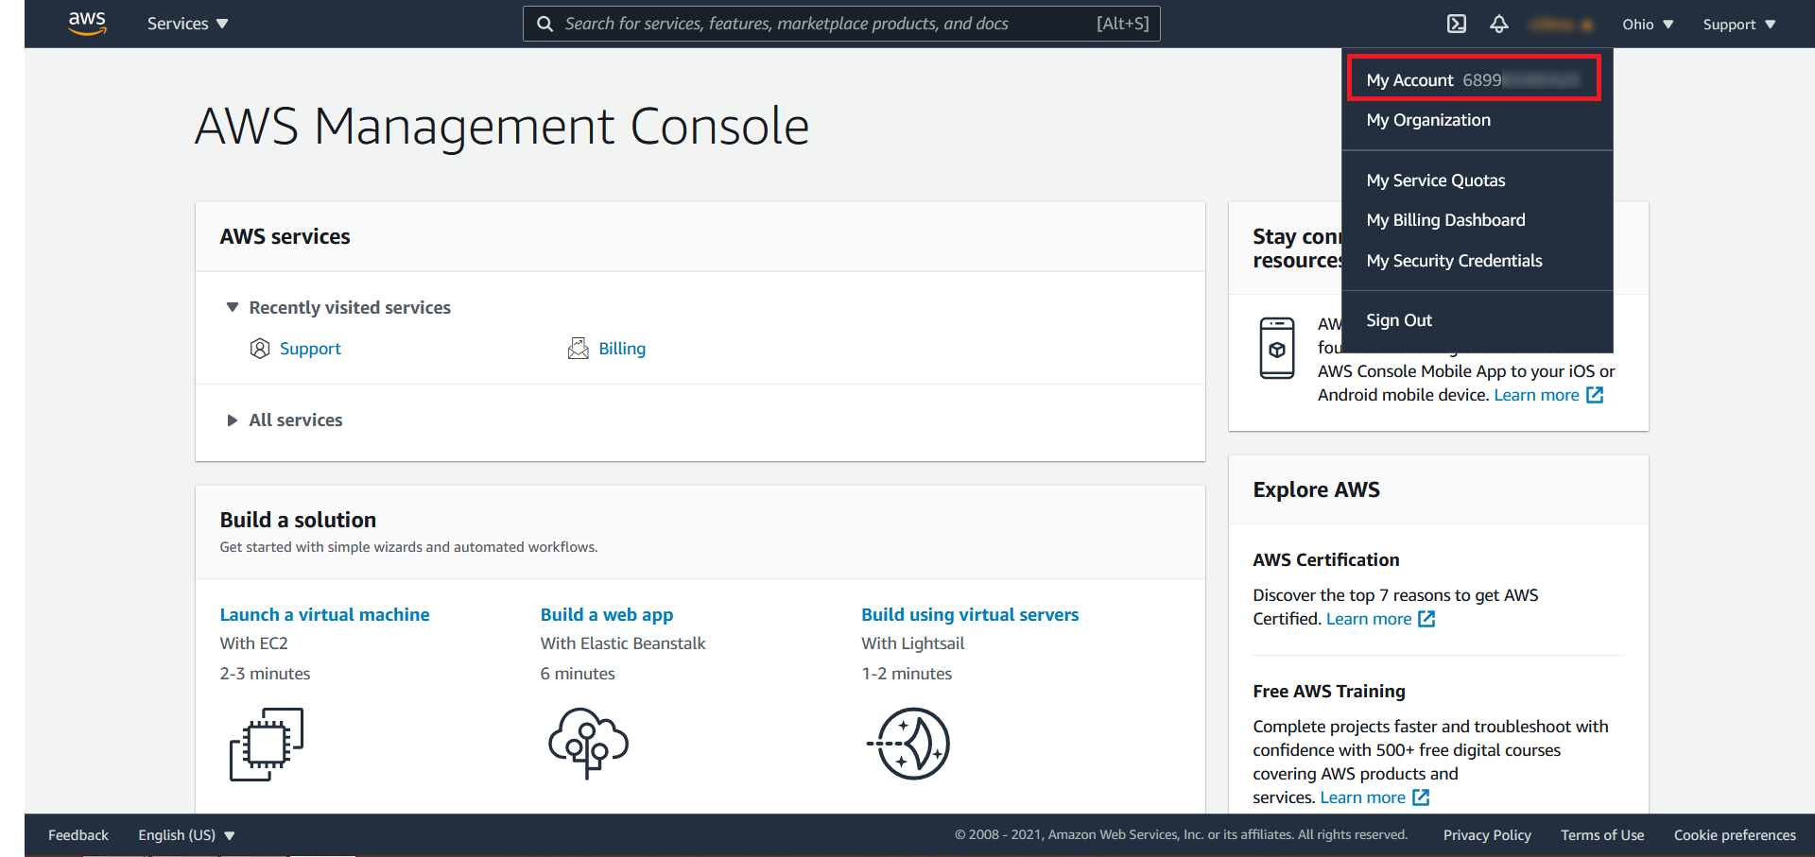1815x857 pixels.
Task: Click the 'AWS Certification' heading
Action: coord(1325,560)
